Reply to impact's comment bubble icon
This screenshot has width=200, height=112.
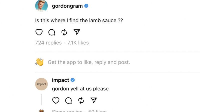pos(68,101)
